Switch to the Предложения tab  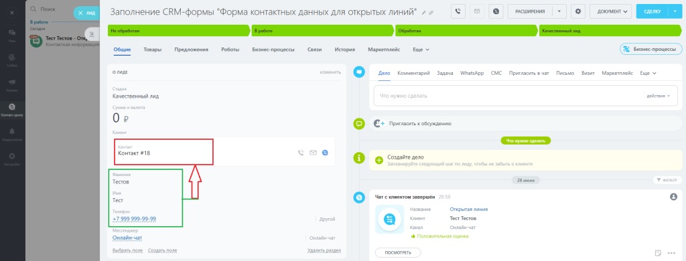click(191, 50)
